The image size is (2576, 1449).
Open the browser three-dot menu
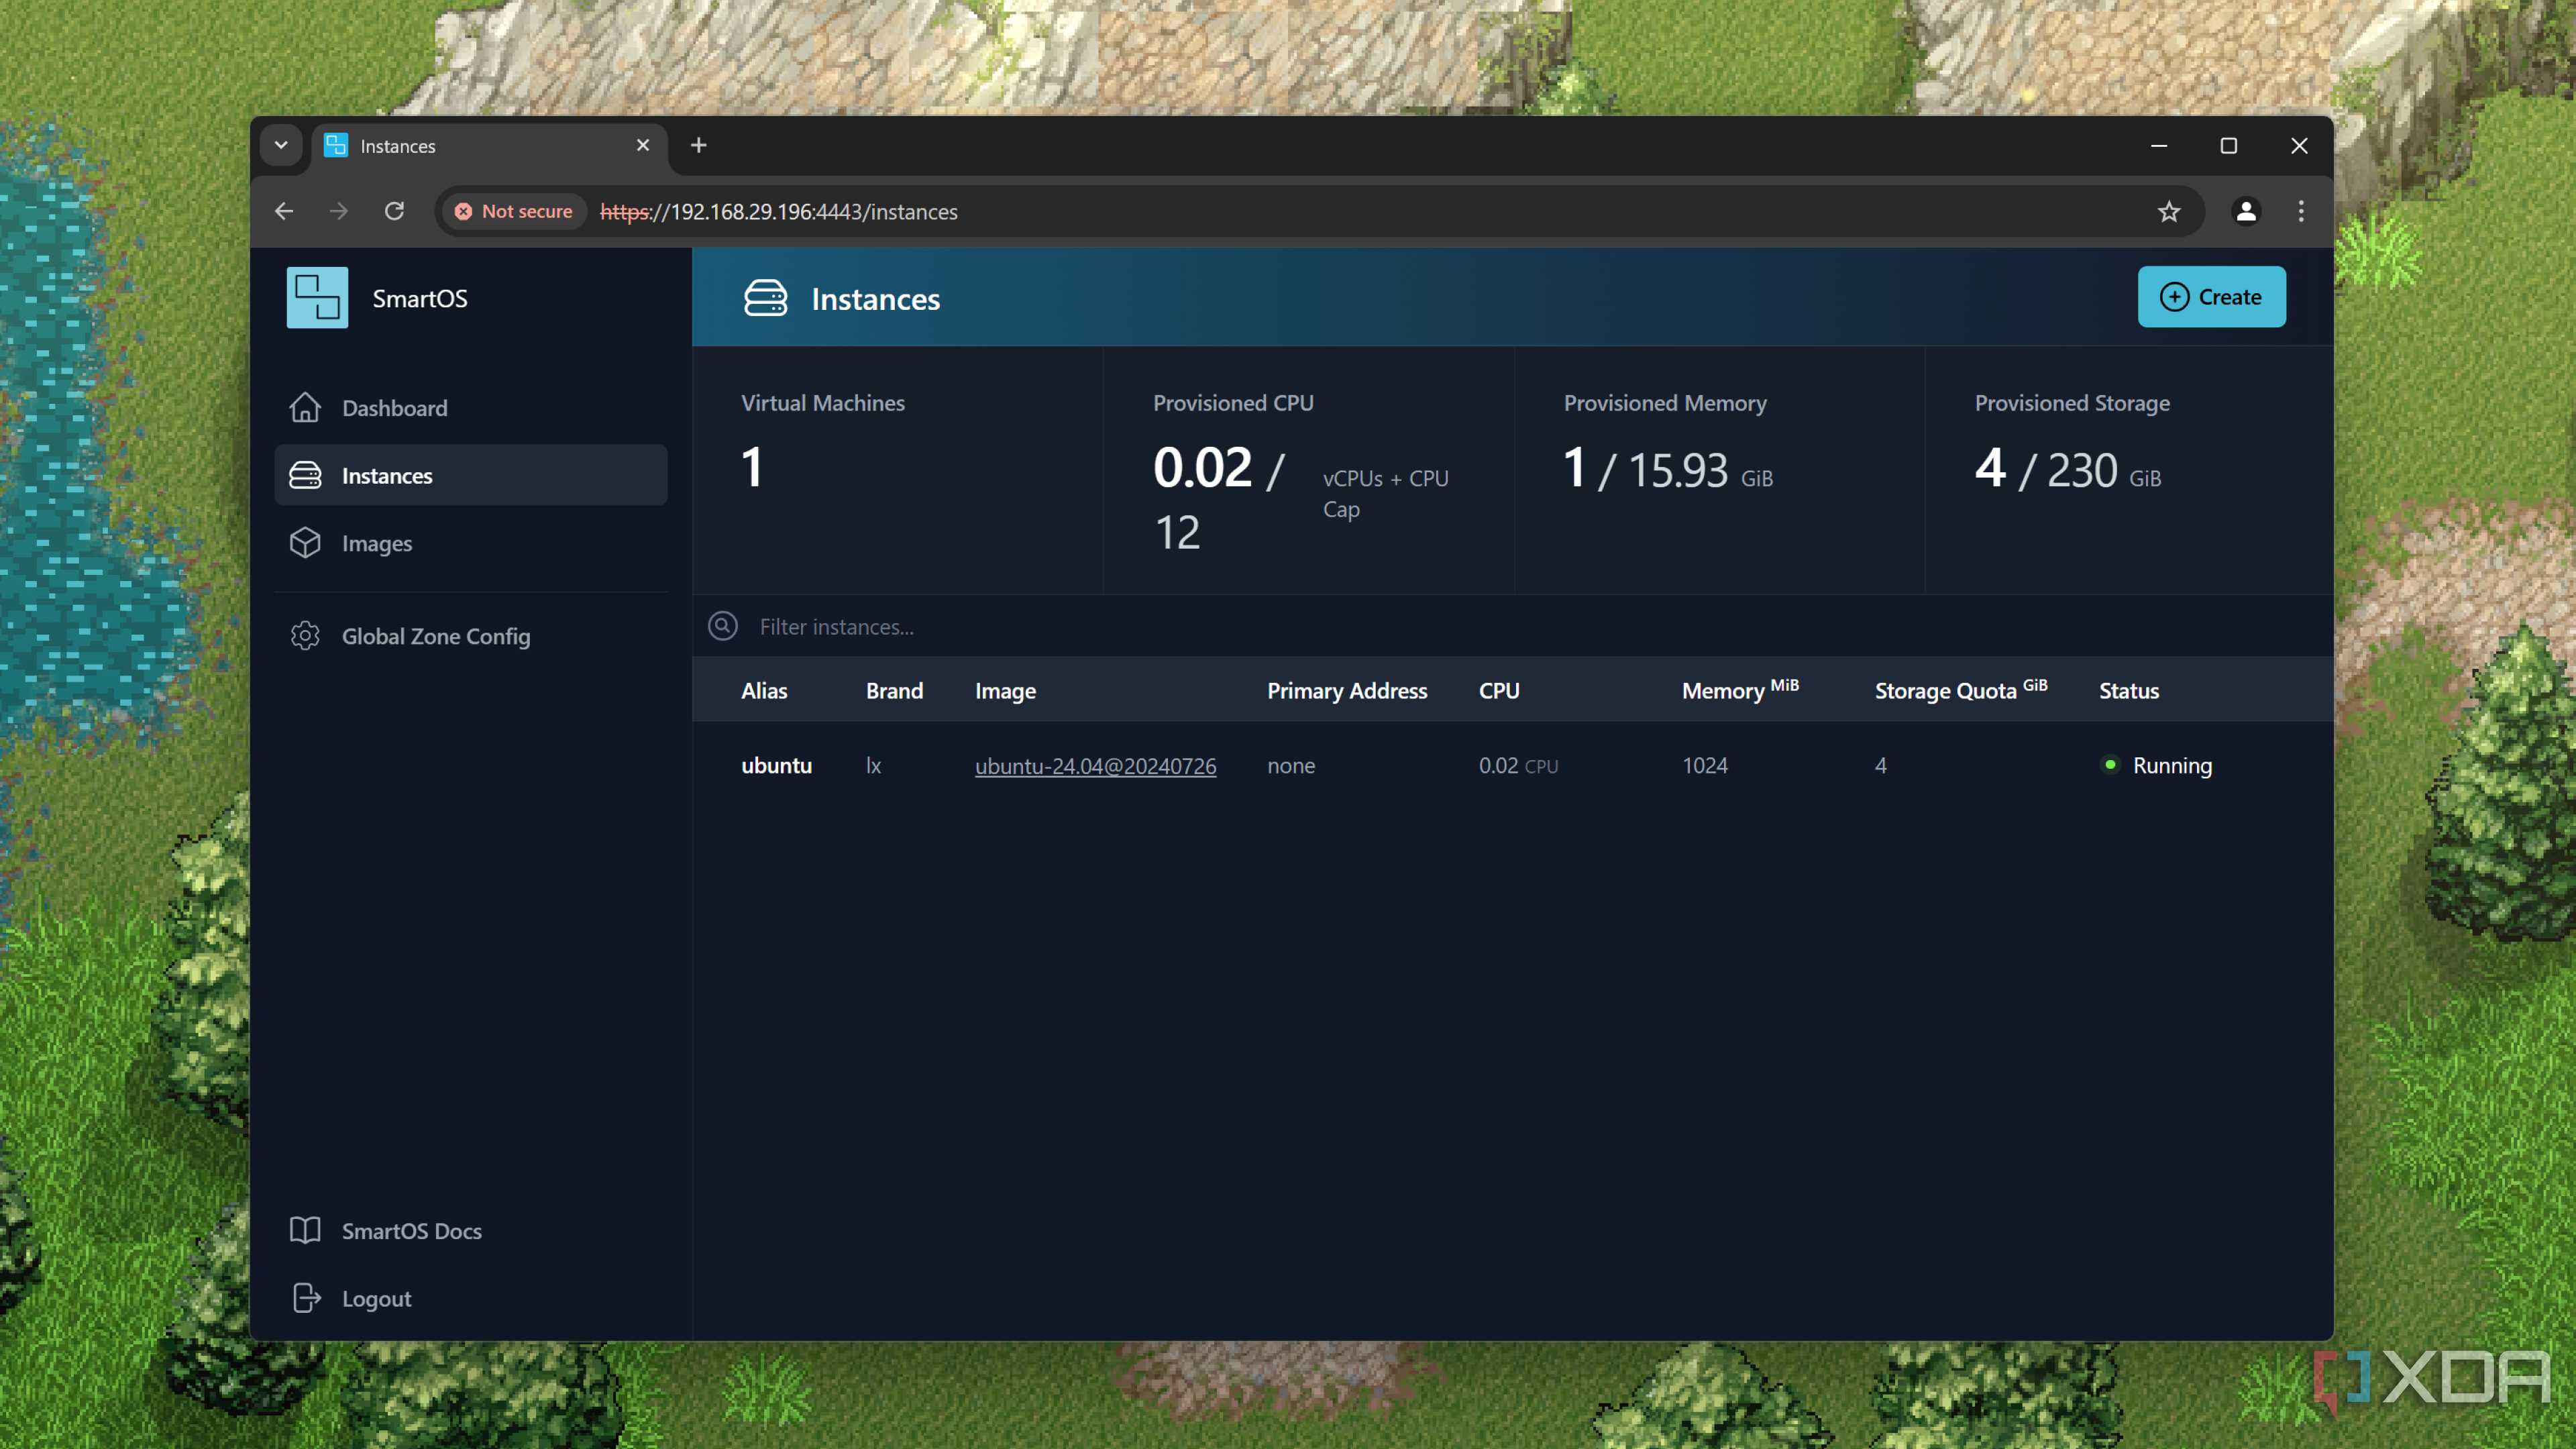click(2301, 211)
